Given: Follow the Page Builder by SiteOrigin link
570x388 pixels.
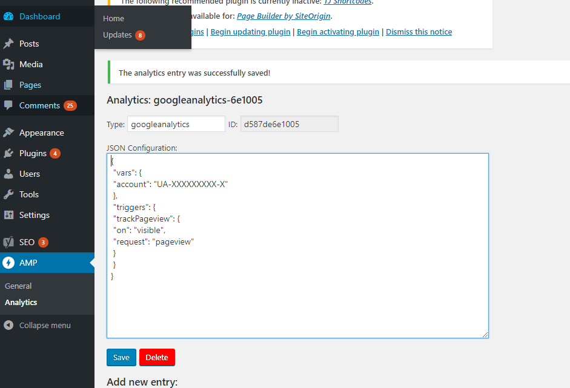Looking at the screenshot, I should click(x=283, y=16).
